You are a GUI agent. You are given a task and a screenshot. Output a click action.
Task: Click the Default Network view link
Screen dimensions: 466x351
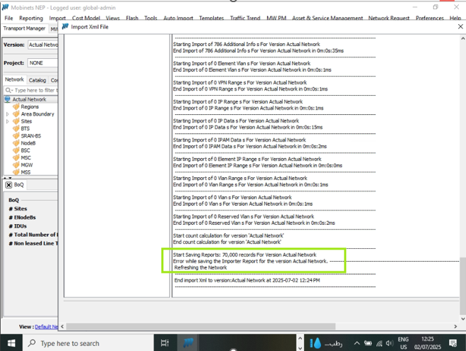(46, 327)
